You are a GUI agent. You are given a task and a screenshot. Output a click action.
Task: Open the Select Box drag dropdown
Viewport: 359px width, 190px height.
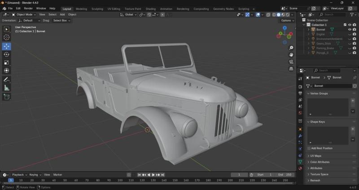tap(61, 21)
